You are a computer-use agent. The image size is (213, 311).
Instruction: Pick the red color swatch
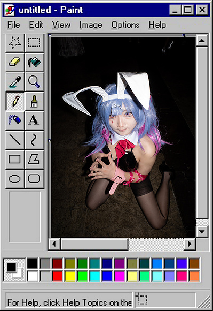[57, 276]
